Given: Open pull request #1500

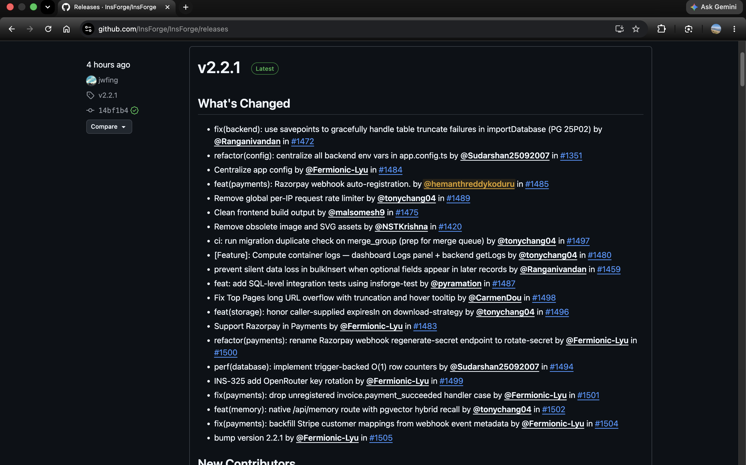Looking at the screenshot, I should (226, 353).
